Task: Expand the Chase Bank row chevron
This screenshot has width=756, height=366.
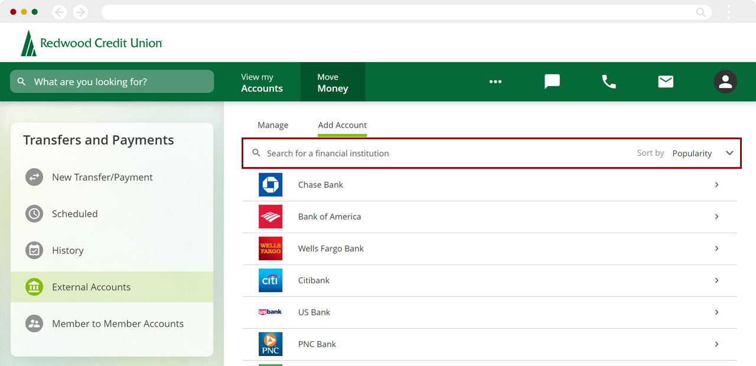Action: [716, 185]
